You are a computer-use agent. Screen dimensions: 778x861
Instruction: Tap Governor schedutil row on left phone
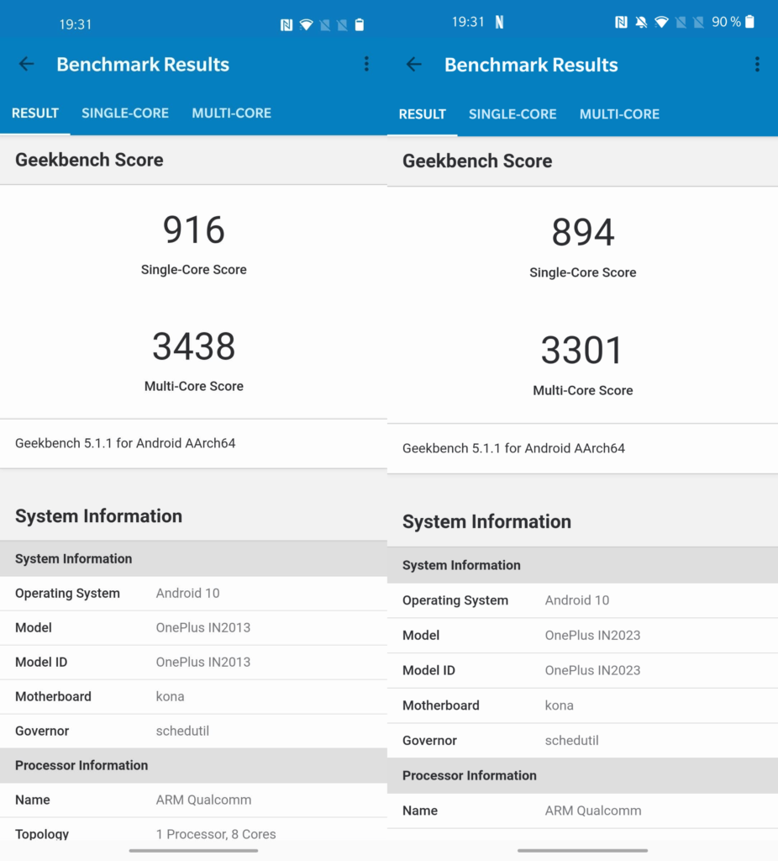(194, 731)
